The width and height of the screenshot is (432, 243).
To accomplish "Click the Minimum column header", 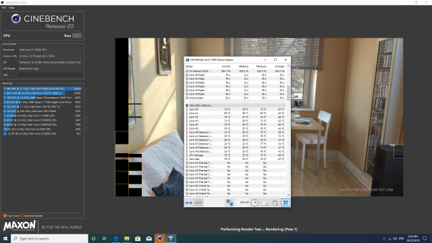I will click(240, 66).
